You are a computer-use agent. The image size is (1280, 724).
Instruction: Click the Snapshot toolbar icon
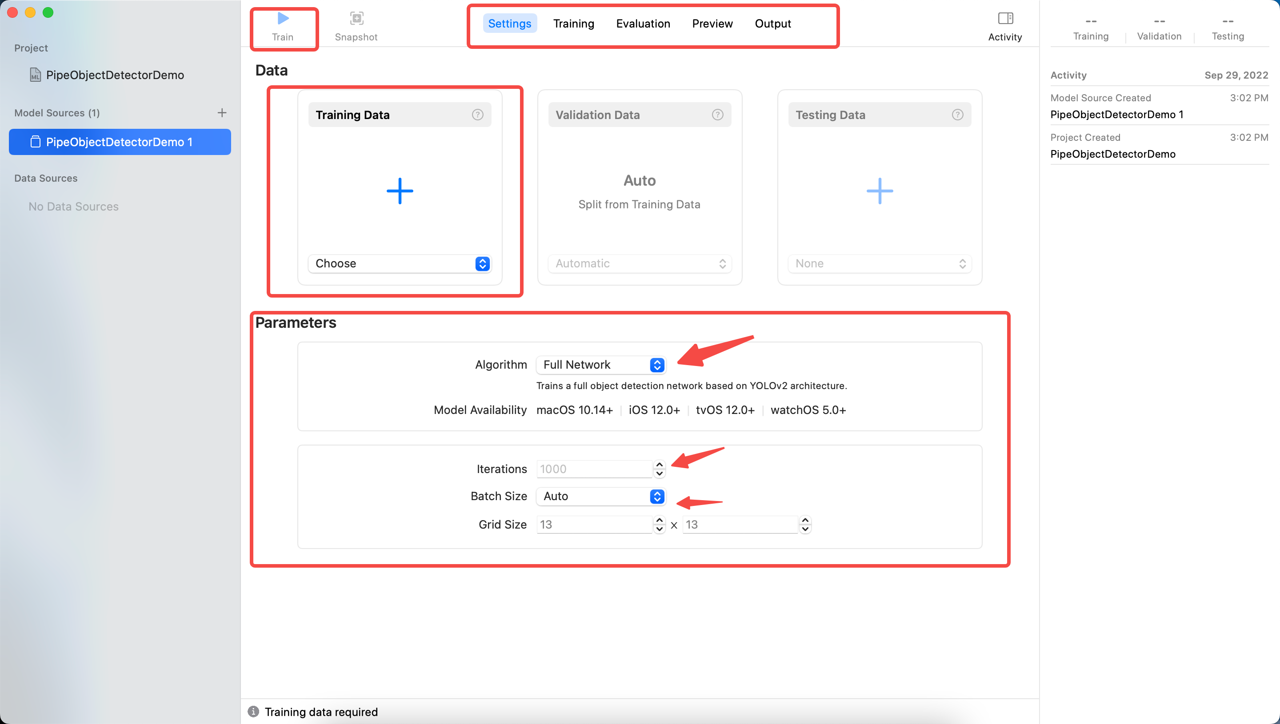click(x=356, y=19)
